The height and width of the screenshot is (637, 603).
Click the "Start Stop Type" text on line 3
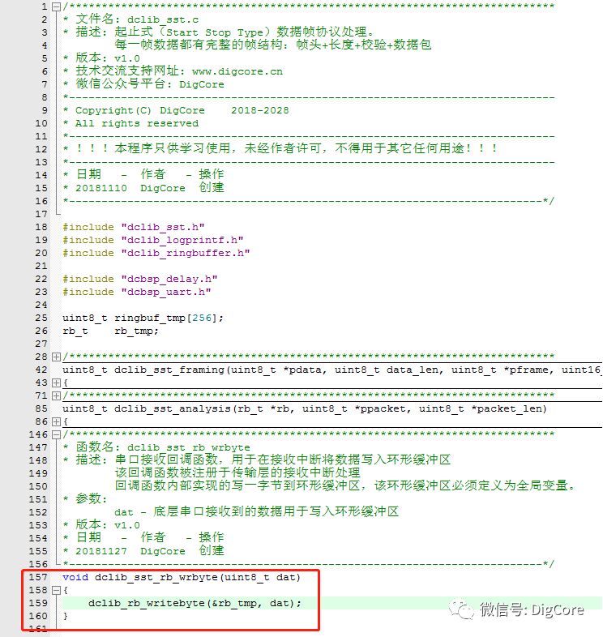pyautogui.click(x=215, y=32)
